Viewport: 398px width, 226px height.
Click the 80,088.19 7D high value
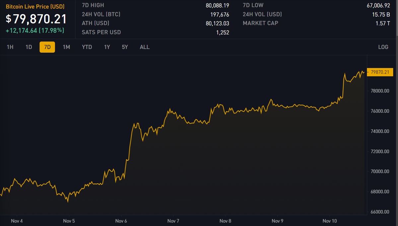tap(217, 5)
